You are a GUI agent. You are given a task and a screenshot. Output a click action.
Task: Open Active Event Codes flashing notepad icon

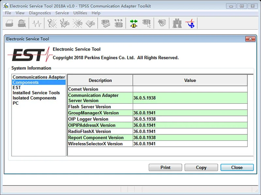pyautogui.click(x=77, y=23)
